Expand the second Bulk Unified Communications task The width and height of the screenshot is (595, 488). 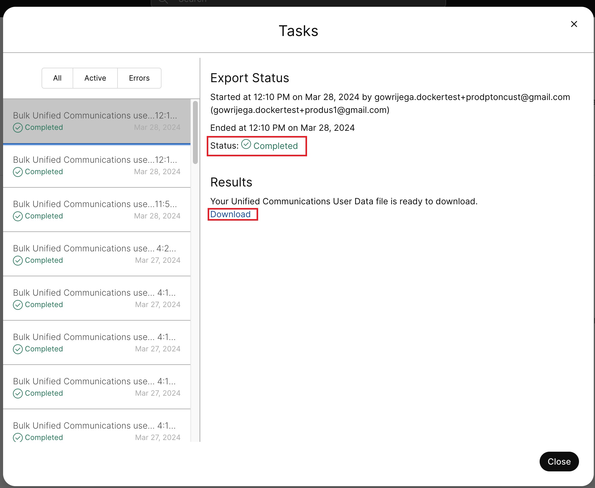[x=96, y=165]
